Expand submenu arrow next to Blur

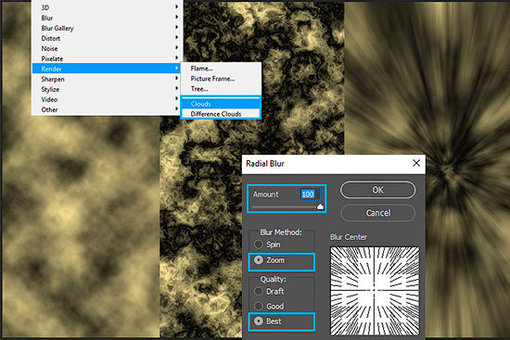[x=176, y=17]
